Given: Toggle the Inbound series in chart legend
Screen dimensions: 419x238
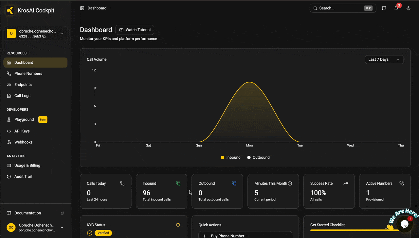Looking at the screenshot, I should (231, 157).
